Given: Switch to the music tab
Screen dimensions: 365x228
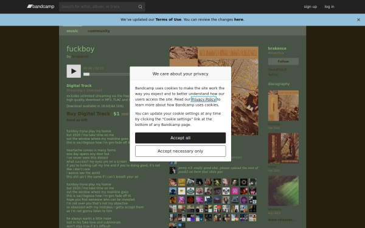Looking at the screenshot, I should point(72,31).
